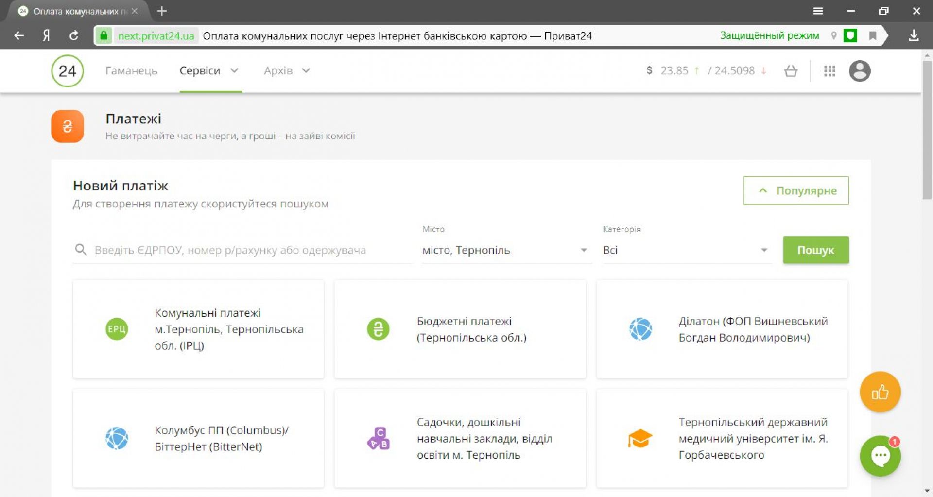The height and width of the screenshot is (497, 933).
Task: Open the shopping basket icon
Action: [791, 71]
